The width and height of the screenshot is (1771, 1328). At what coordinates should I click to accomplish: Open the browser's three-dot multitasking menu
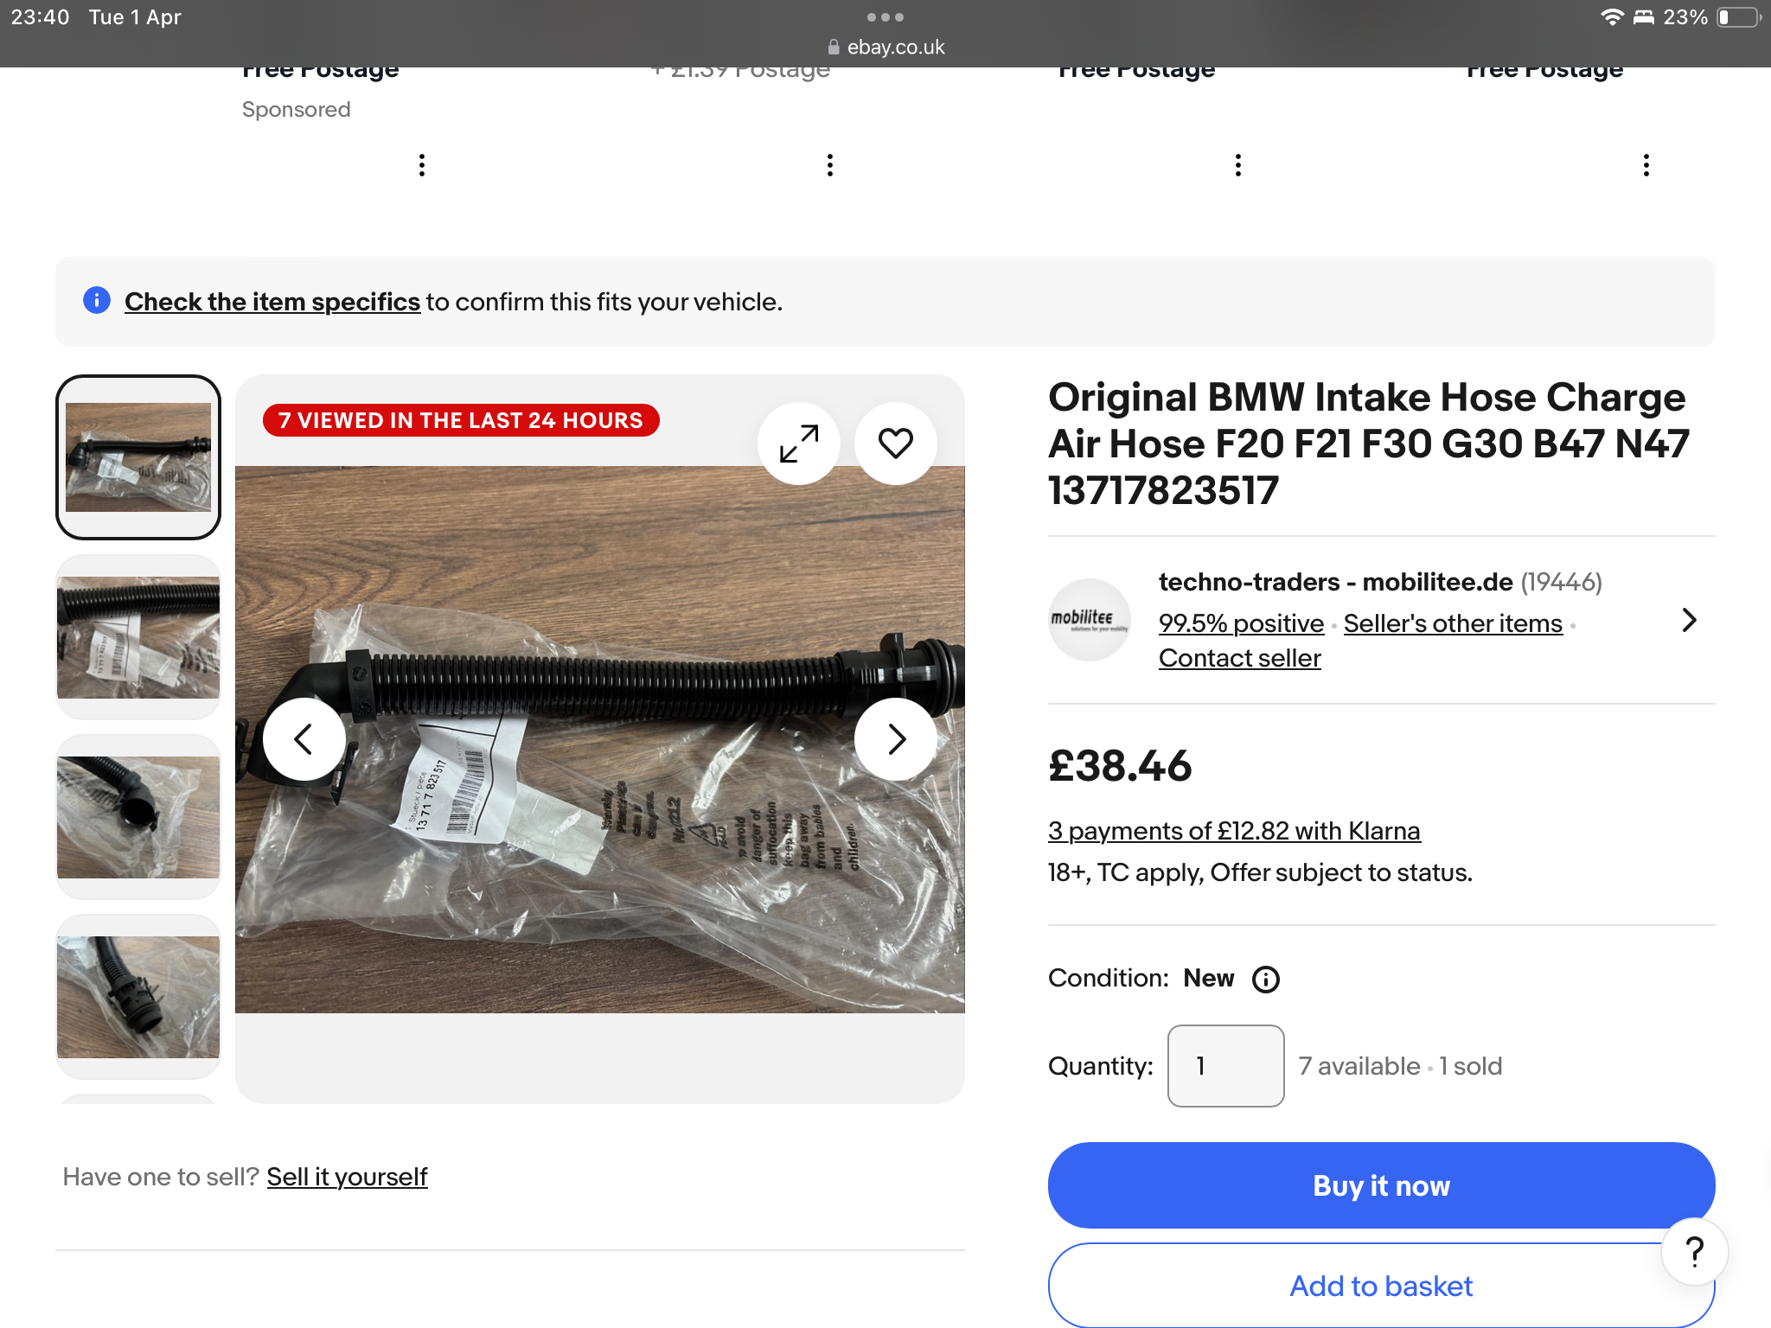[x=885, y=17]
